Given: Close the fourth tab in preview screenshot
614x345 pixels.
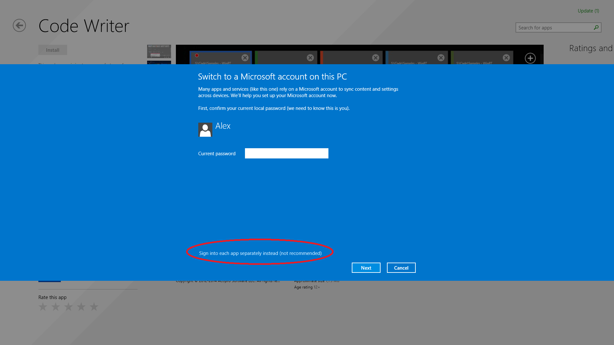Looking at the screenshot, I should (x=441, y=58).
